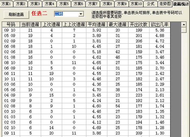Sort by the 当前遗漏 column header

(30, 24)
